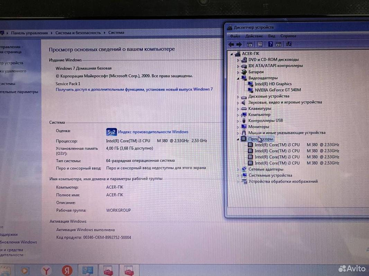The image size is (369, 276).
Task: Click link to get new Windows 7 edition
Action: 134,89
